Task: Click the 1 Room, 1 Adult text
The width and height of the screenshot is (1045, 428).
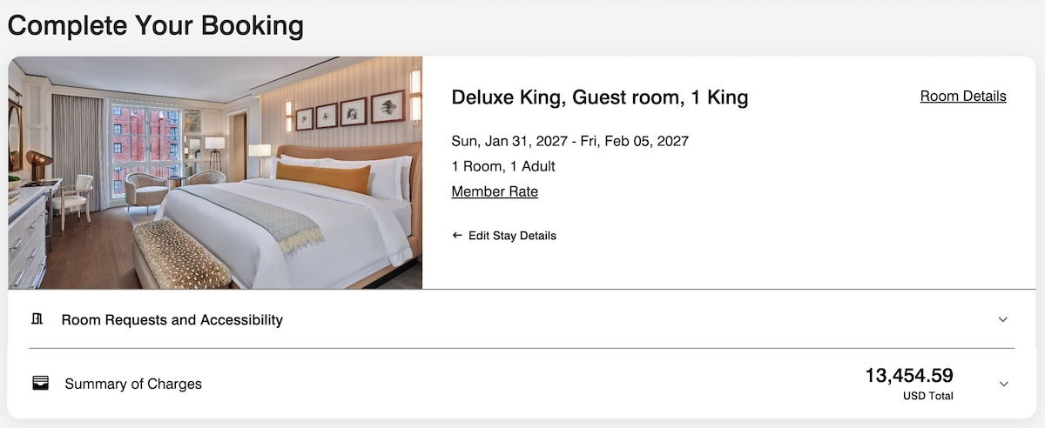Action: [503, 166]
